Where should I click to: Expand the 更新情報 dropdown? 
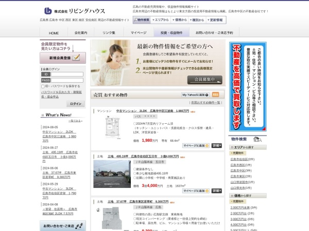point(215,20)
